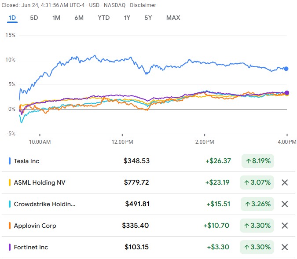Open Crowdstrike Holdin... stock row
This screenshot has height=259, width=297.
click(149, 204)
